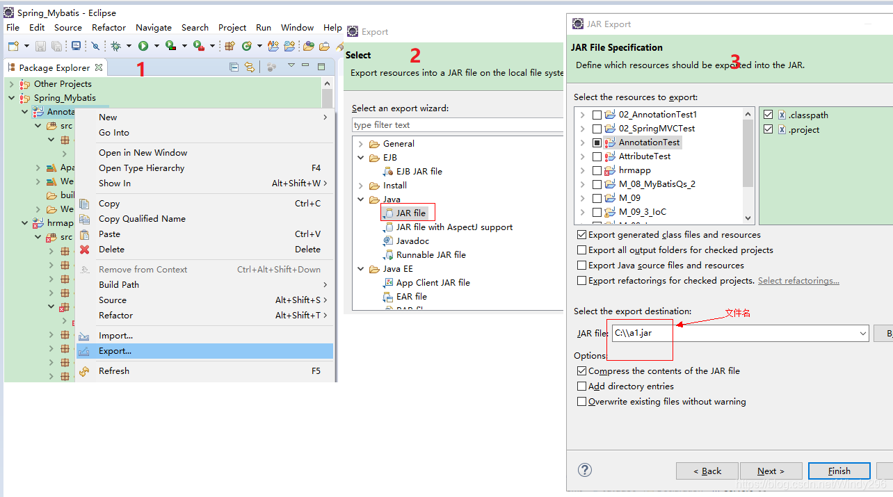Uncheck the .project file checkbox
The height and width of the screenshot is (497, 893).
click(x=768, y=129)
